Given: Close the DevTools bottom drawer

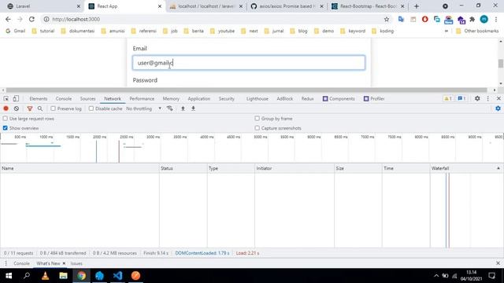Looking at the screenshot, I should pos(498,263).
